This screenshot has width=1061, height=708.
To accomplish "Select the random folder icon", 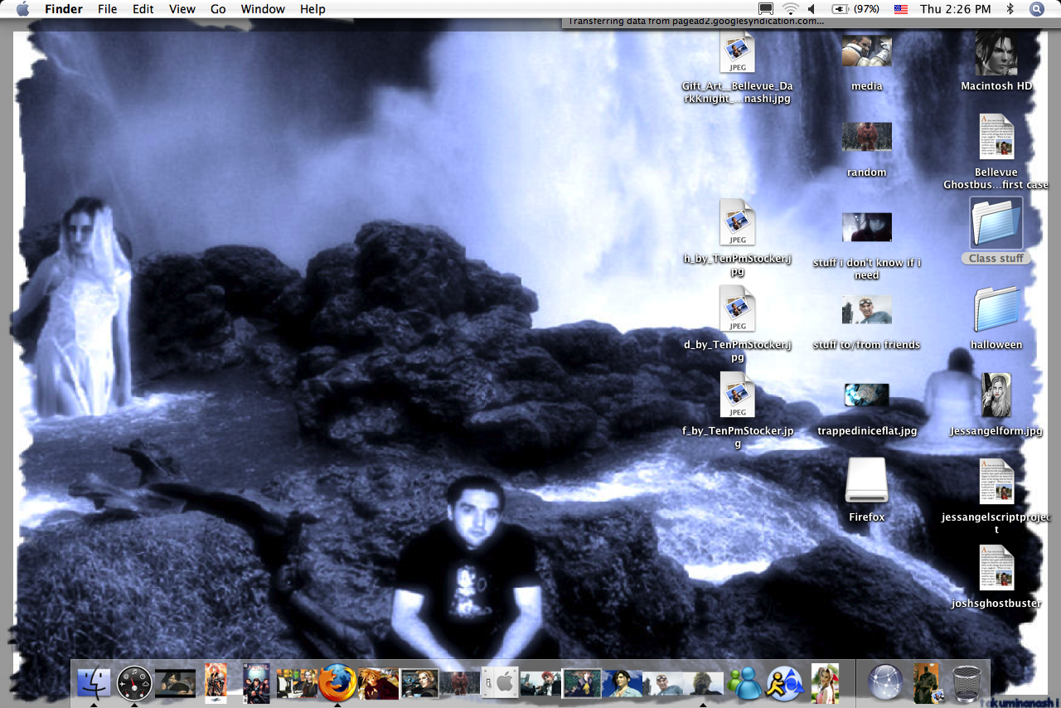I will (866, 137).
